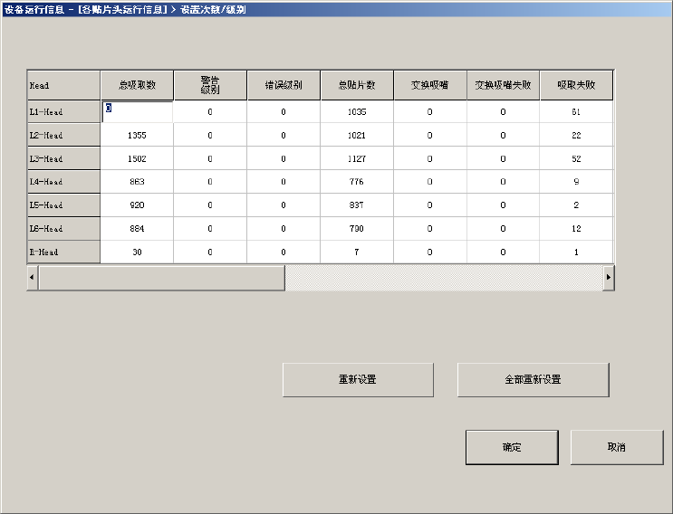This screenshot has height=514, width=673.
Task: Click the 吸取失败 column header
Action: point(576,85)
